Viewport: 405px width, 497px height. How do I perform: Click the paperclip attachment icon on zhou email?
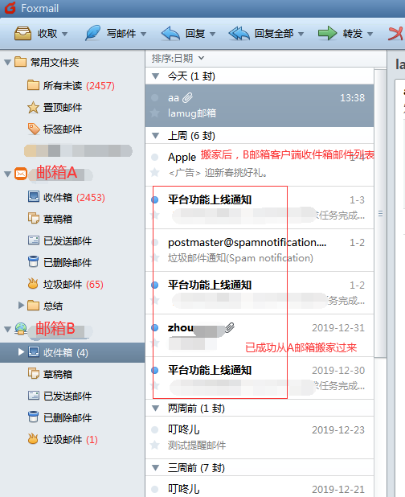[x=230, y=328]
